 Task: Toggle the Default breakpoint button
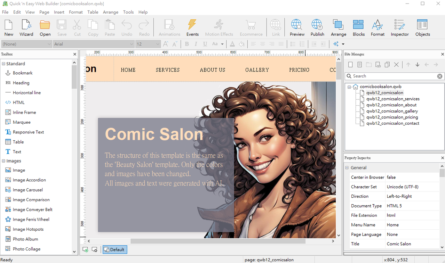tap(114, 249)
